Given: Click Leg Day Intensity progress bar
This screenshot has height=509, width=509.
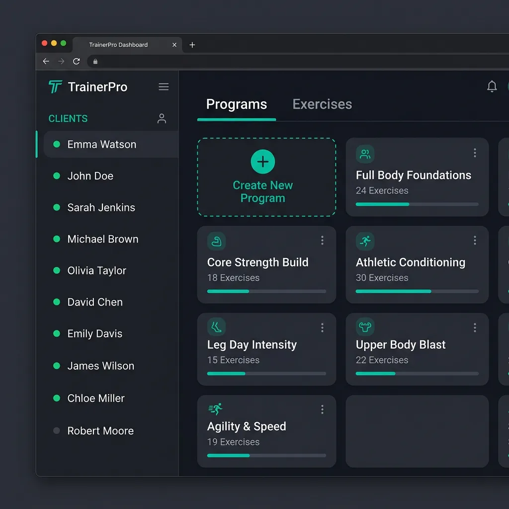Looking at the screenshot, I should click(266, 374).
